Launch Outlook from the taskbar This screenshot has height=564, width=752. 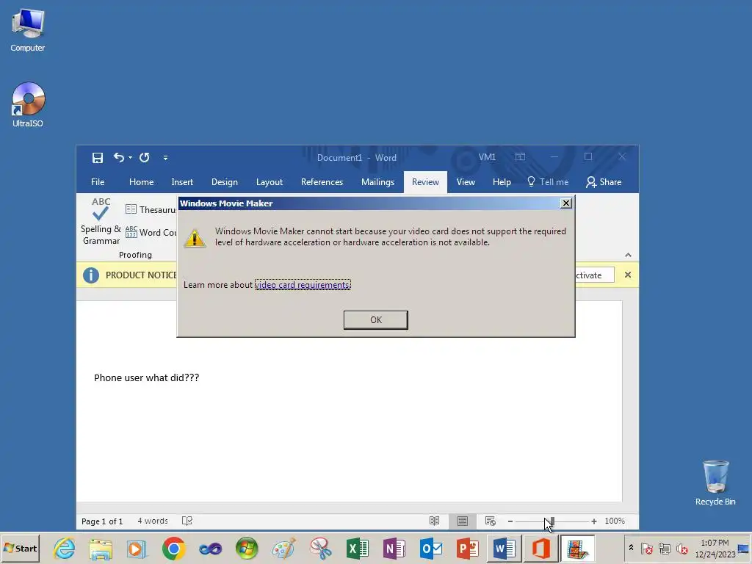click(430, 549)
